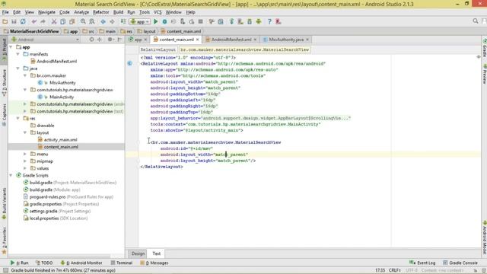
Task: Select MainActivity in project tree
Action: 62,97
